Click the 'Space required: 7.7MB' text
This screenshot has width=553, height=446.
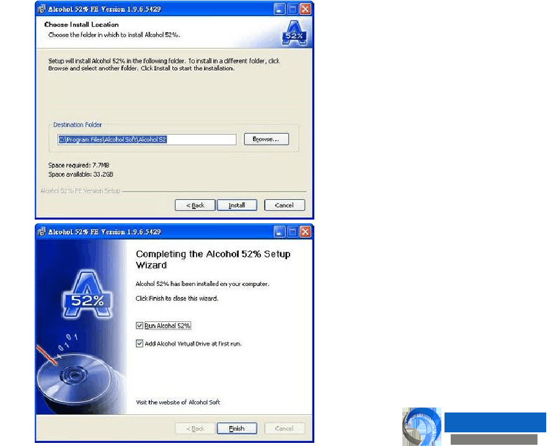[x=79, y=165]
